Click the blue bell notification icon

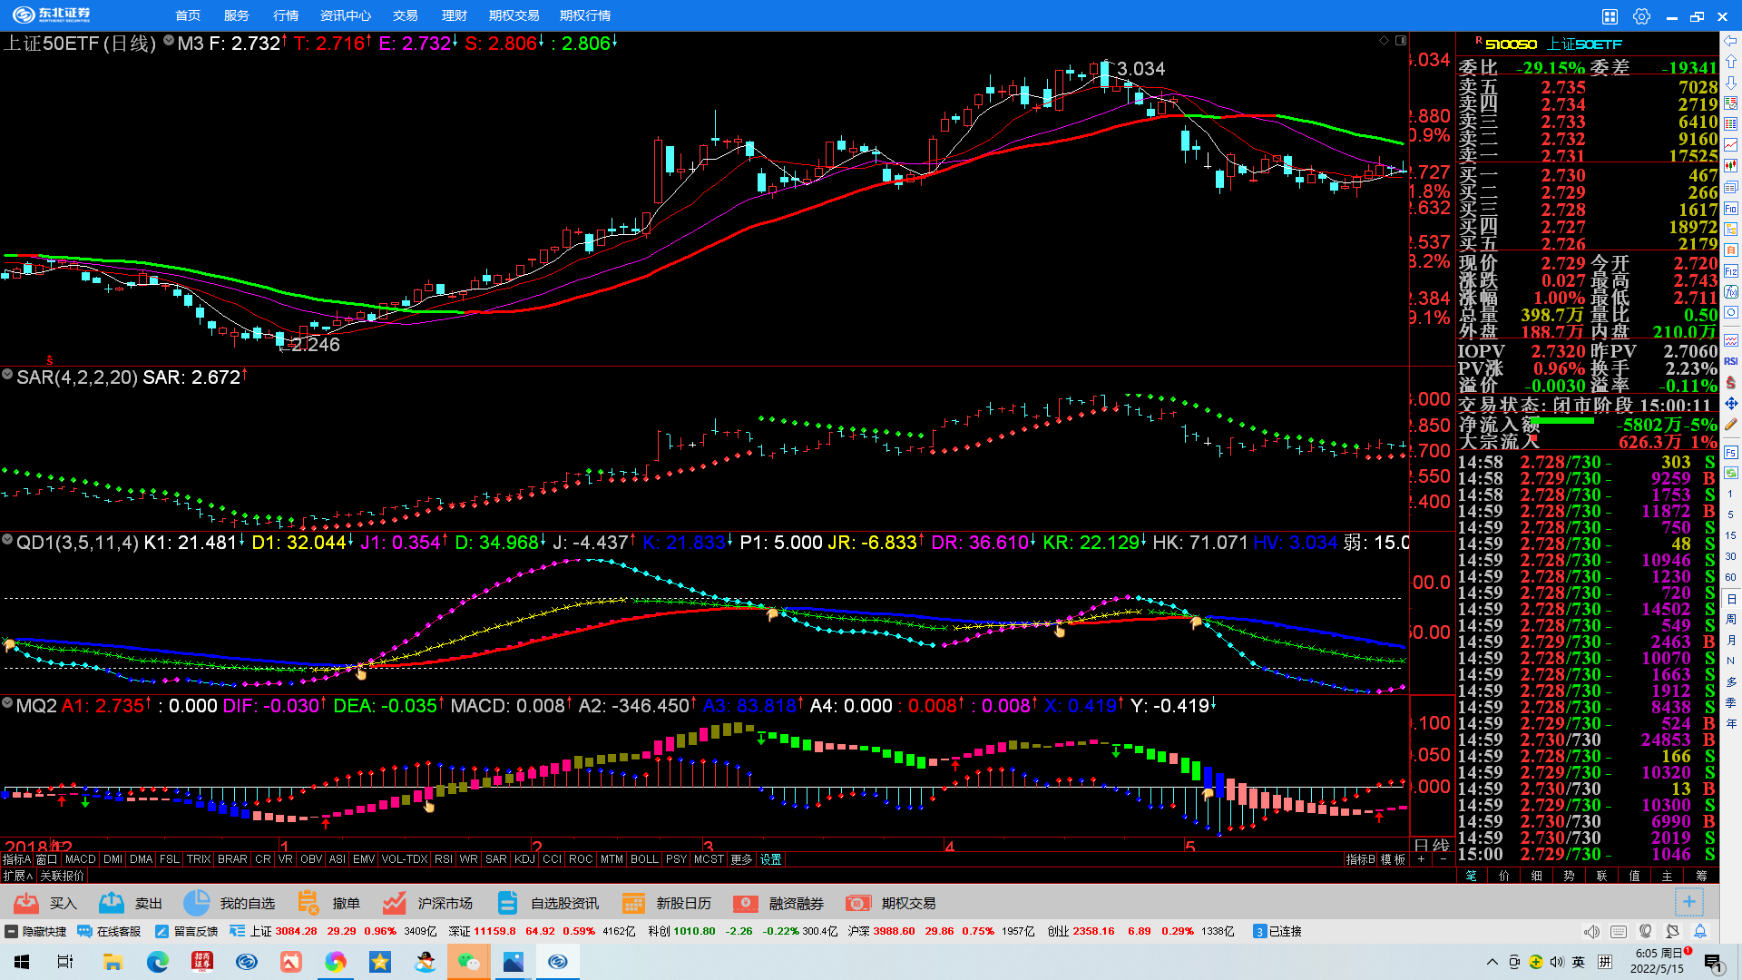pos(1700,931)
